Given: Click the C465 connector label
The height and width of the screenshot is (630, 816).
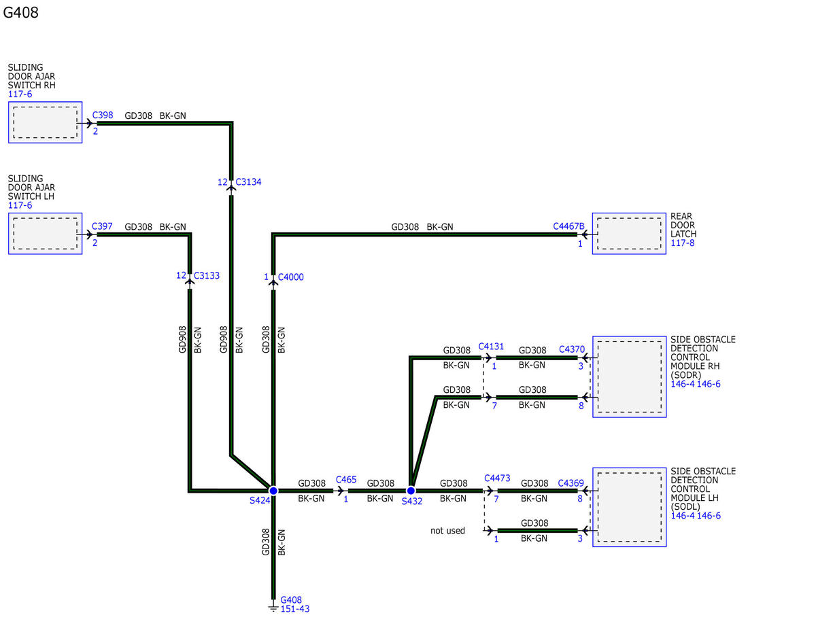Looking at the screenshot, I should [346, 480].
